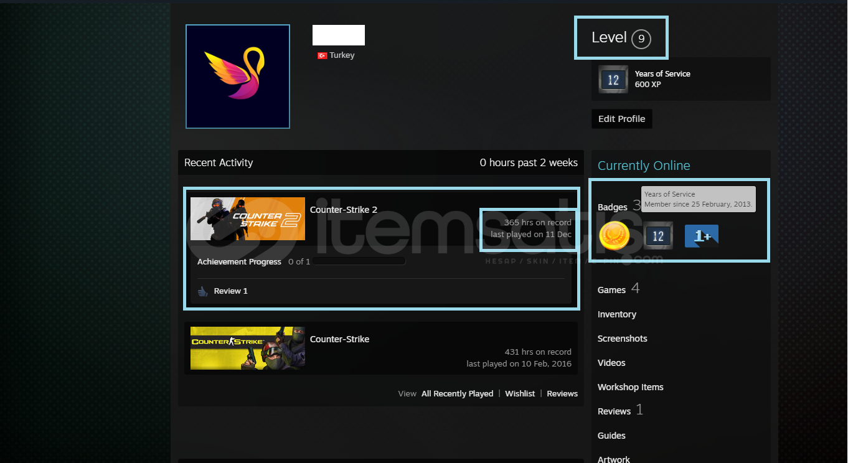Open the Games 4 sidebar link
This screenshot has height=463, width=848.
(x=611, y=289)
